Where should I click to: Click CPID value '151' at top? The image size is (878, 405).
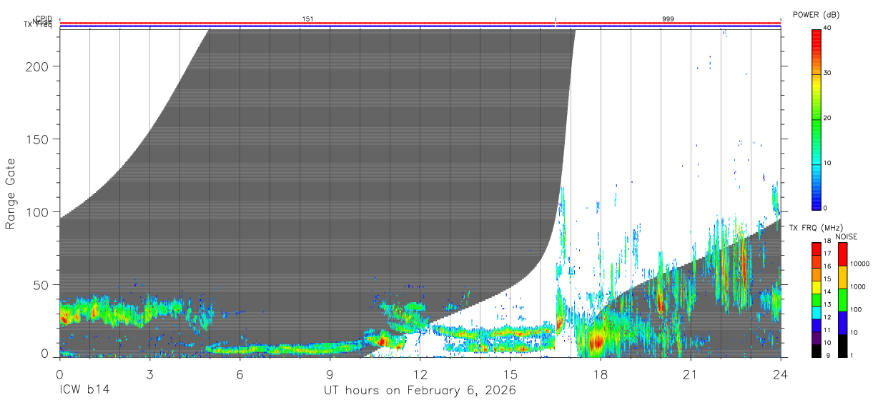(308, 19)
